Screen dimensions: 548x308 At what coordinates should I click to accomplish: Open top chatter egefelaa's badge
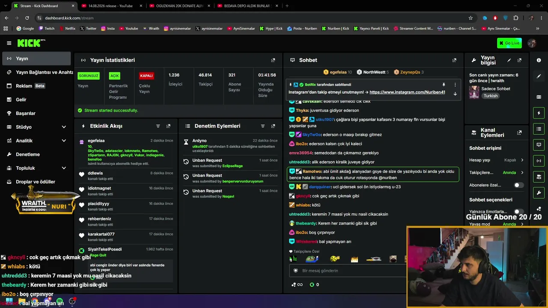tap(326, 72)
